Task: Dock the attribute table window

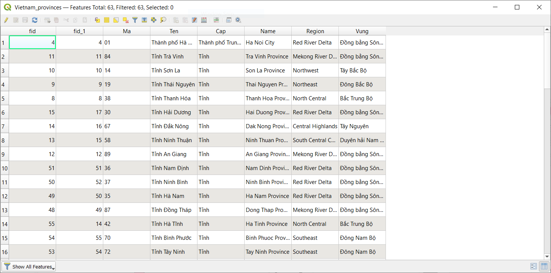Action: pyautogui.click(x=229, y=20)
